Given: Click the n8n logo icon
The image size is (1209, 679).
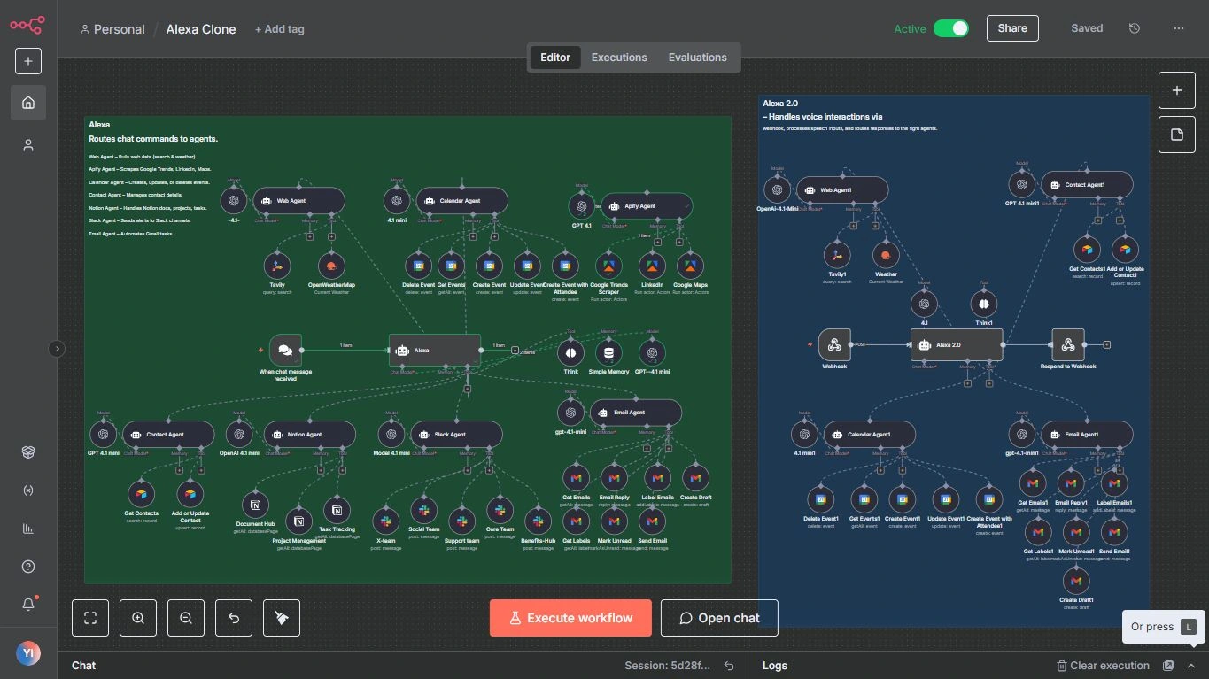Looking at the screenshot, I should coord(27,25).
